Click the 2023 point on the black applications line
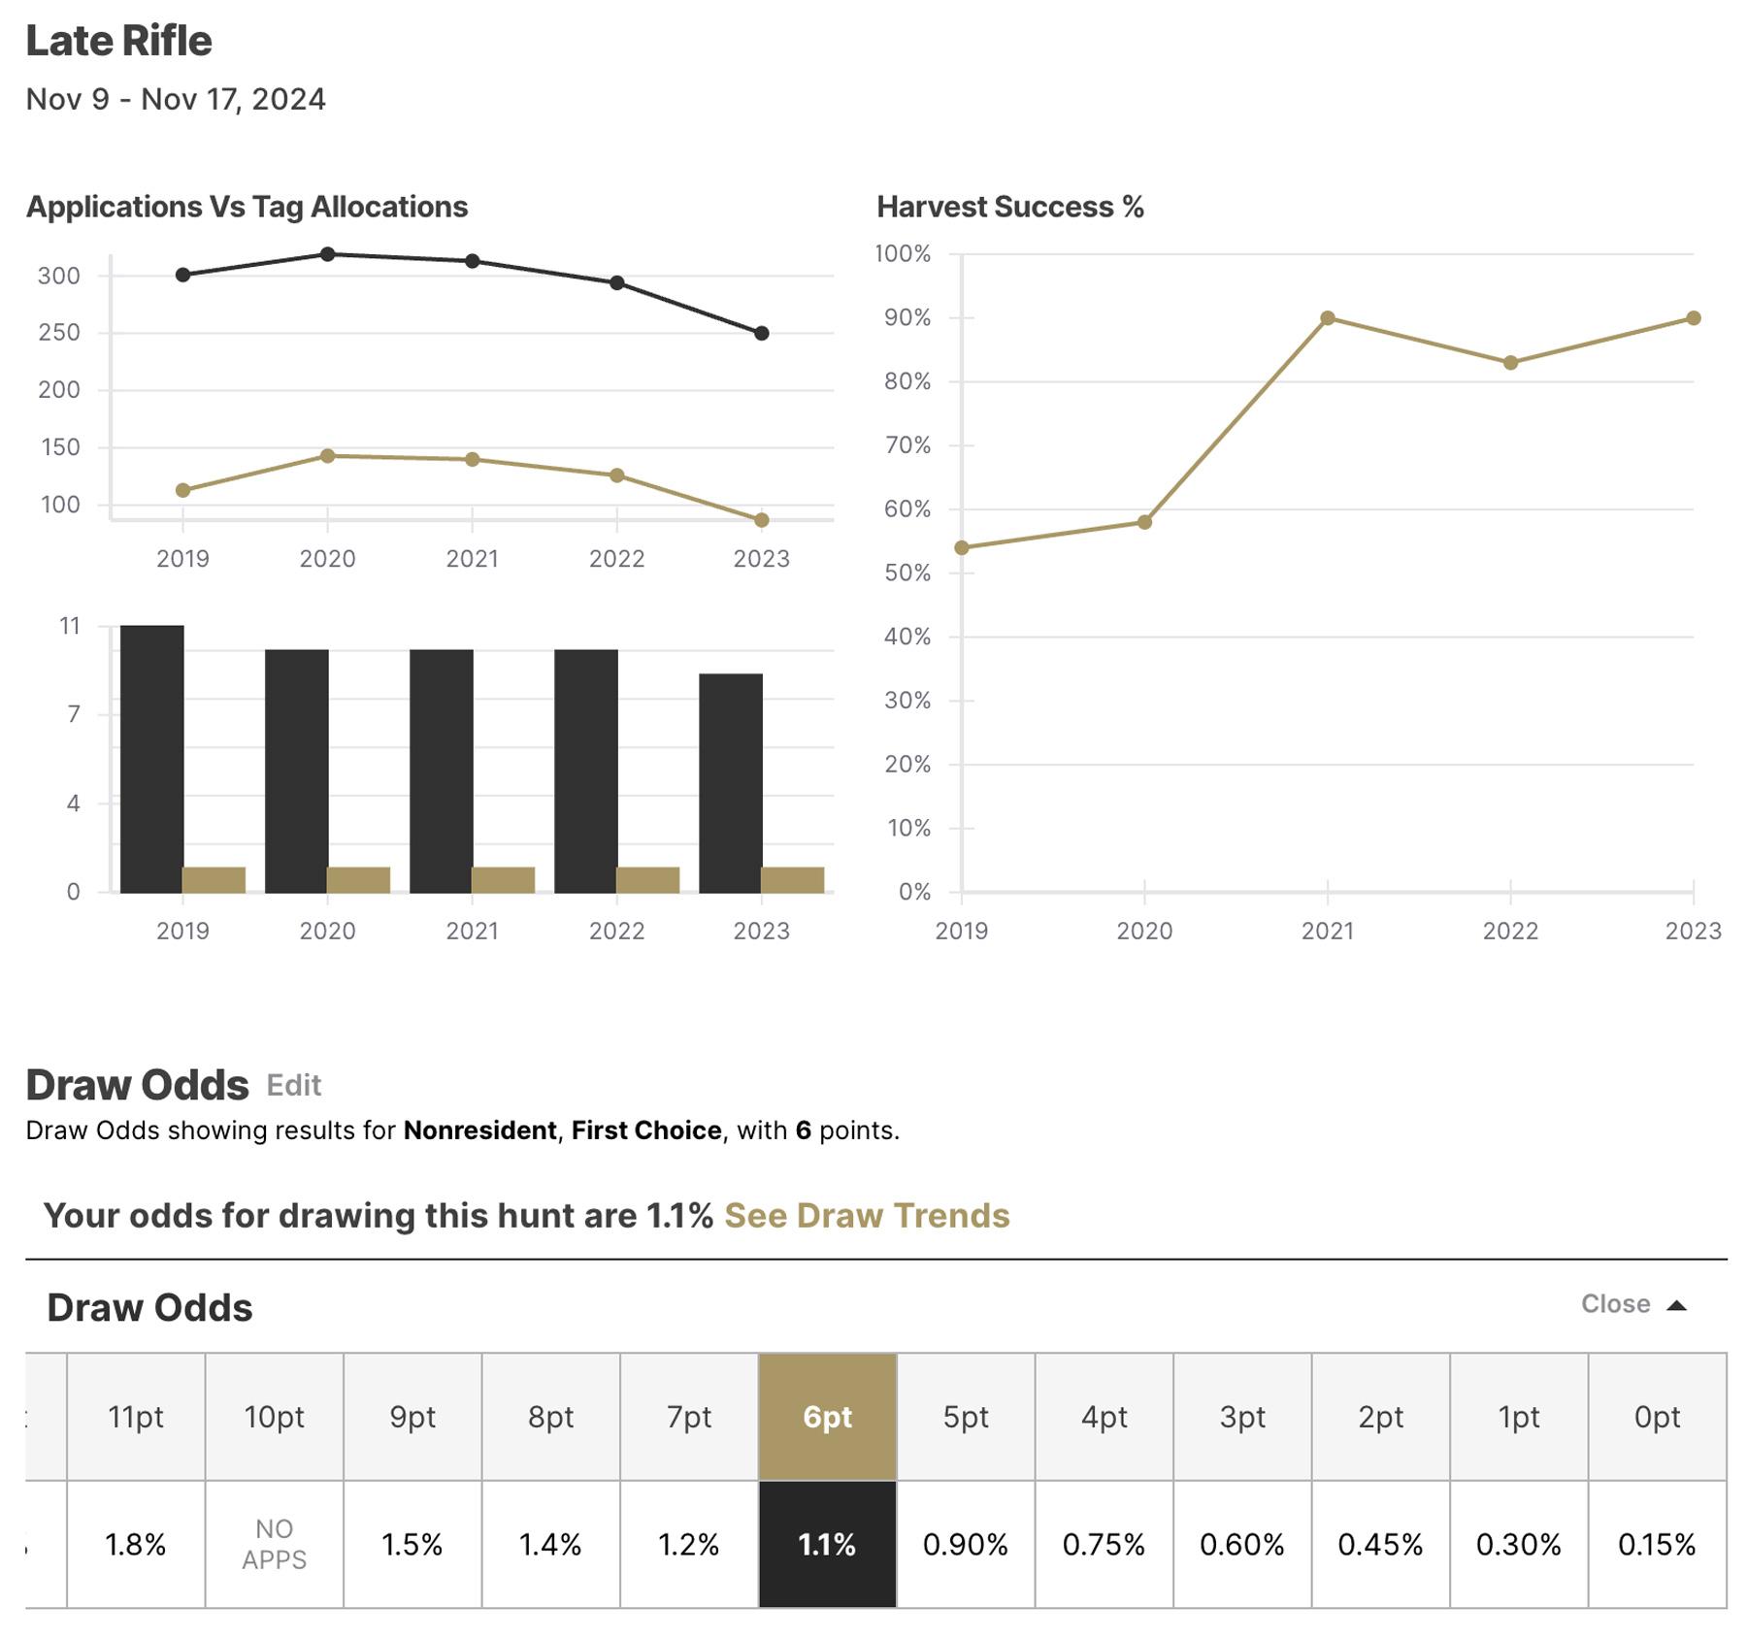 click(761, 333)
